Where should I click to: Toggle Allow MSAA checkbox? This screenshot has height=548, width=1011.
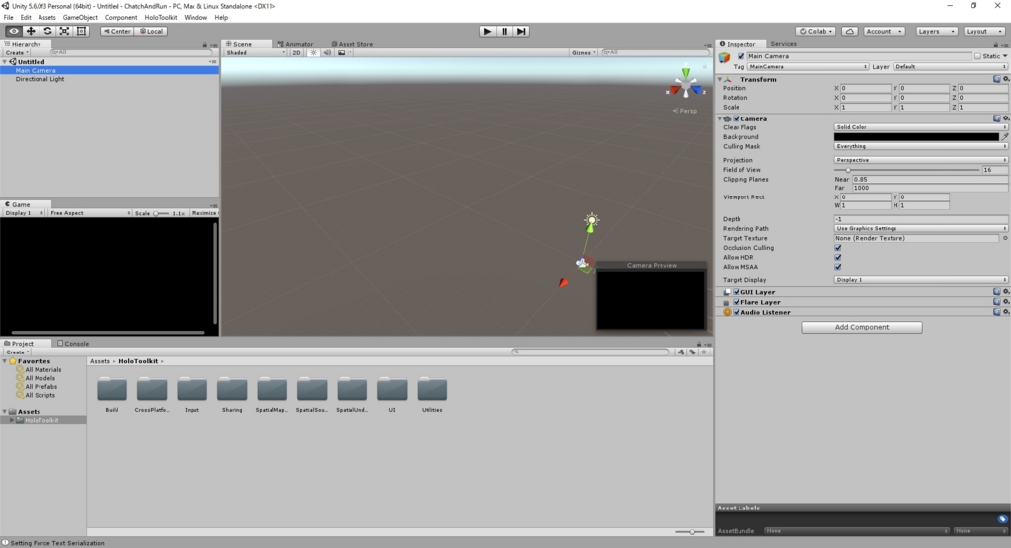[x=838, y=267]
